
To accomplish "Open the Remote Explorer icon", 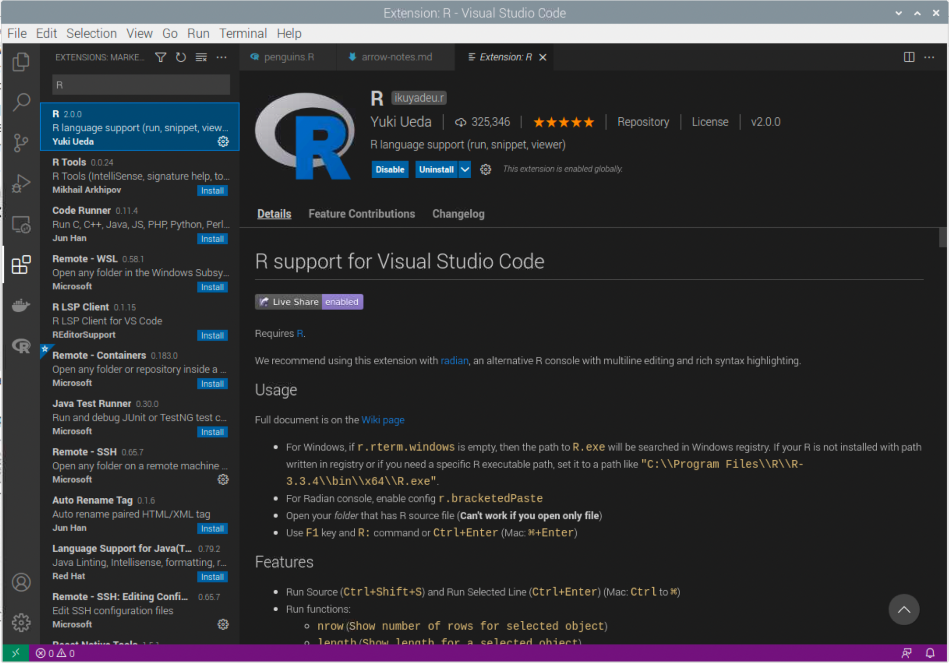I will (21, 224).
